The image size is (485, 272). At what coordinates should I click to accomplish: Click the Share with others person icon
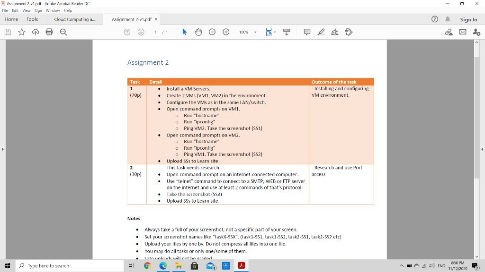[476, 32]
